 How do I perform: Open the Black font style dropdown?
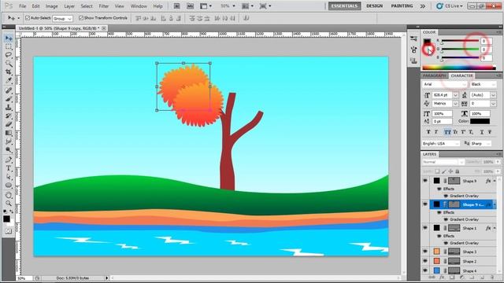click(x=483, y=84)
